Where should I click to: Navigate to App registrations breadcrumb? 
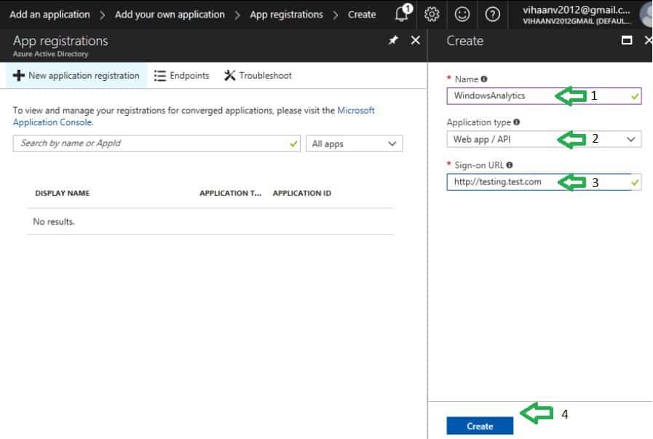pos(287,14)
